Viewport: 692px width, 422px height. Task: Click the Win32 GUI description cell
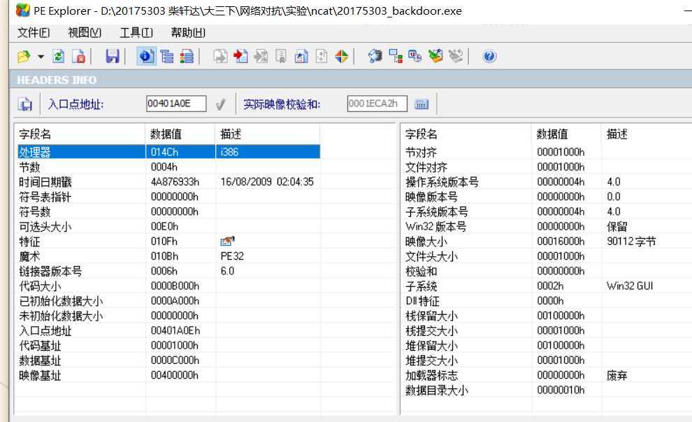tap(630, 286)
